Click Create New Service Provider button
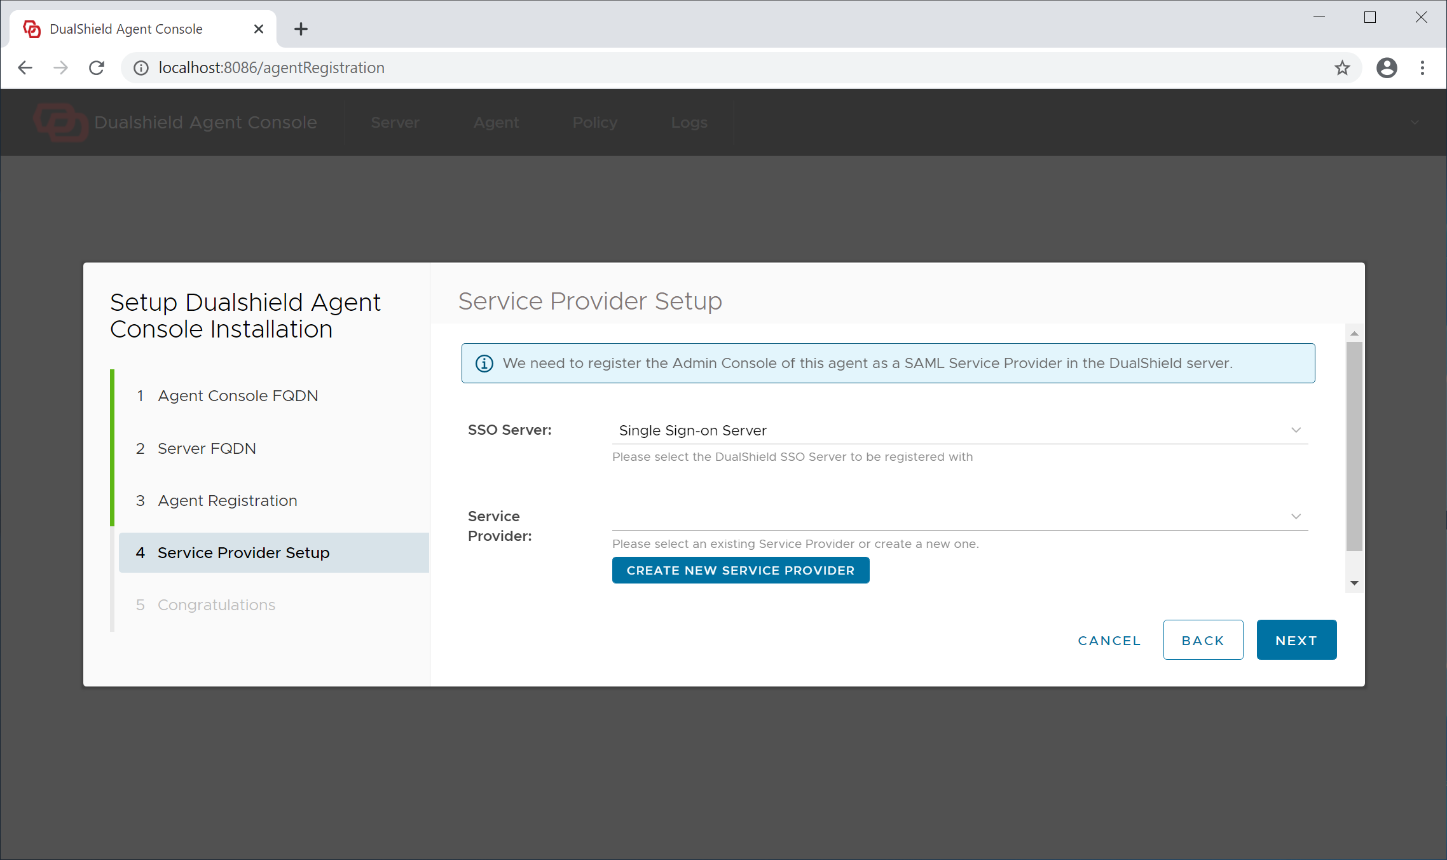 pos(740,570)
